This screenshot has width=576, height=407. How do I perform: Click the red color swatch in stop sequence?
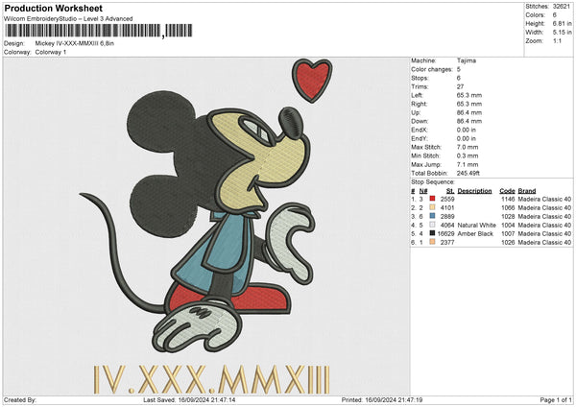click(x=433, y=198)
